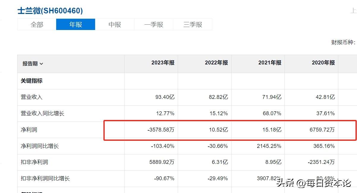Click the 2021年报 column header
The height and width of the screenshot is (193, 357).
tap(270, 63)
